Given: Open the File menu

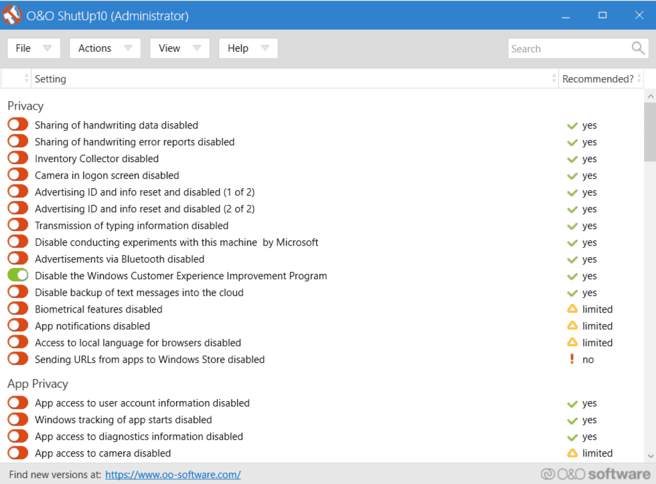Looking at the screenshot, I should [x=33, y=48].
